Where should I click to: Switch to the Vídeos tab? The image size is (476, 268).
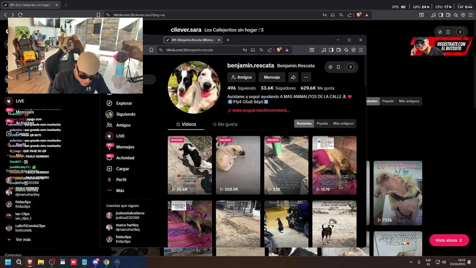coord(186,124)
